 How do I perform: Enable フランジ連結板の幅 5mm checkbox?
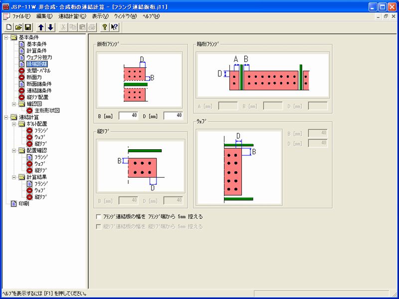pyautogui.click(x=98, y=217)
